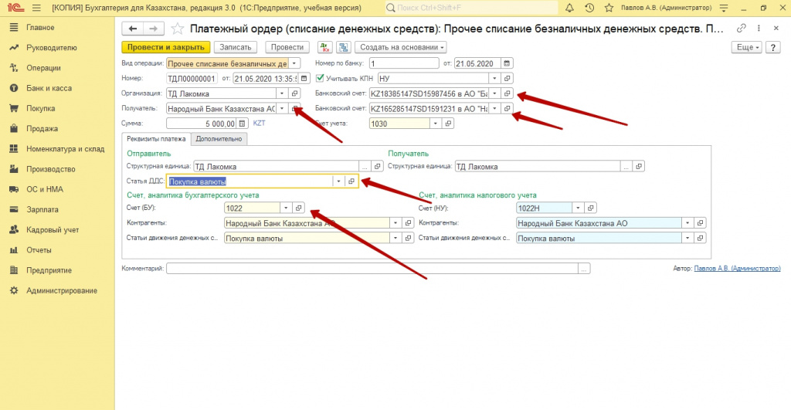Open Предприятие section
Image resolution: width=791 pixels, height=410 pixels.
[49, 270]
